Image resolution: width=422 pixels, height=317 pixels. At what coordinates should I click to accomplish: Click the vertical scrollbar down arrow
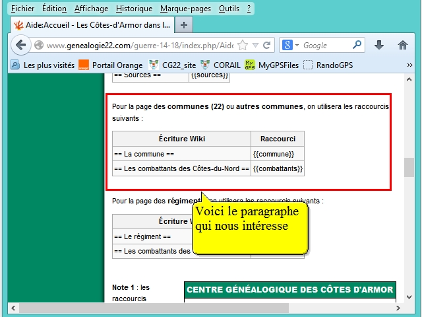click(409, 297)
